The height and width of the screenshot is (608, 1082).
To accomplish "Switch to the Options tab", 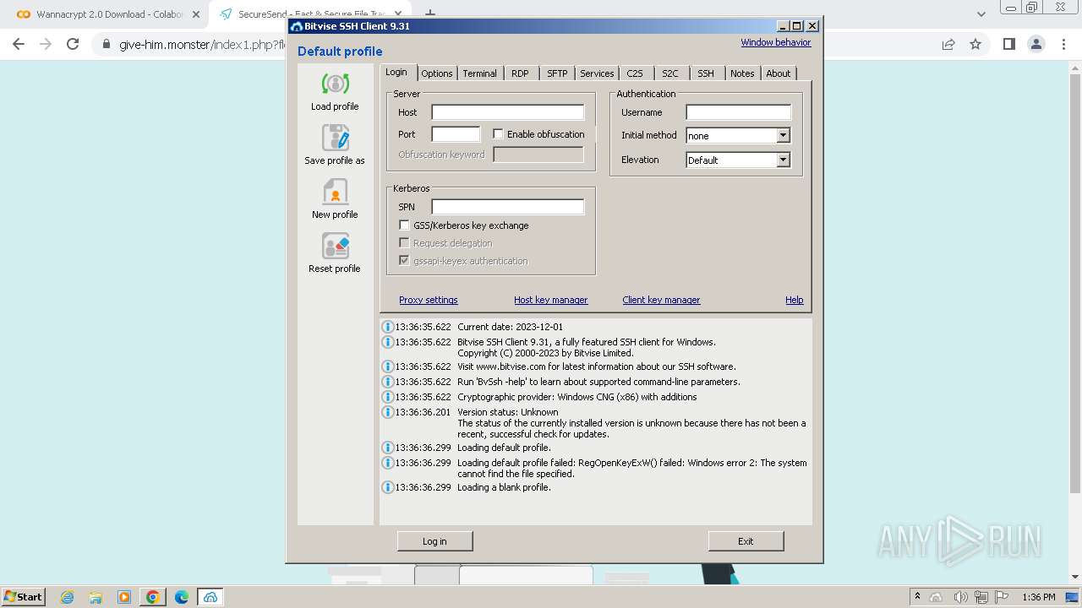I will (x=437, y=73).
